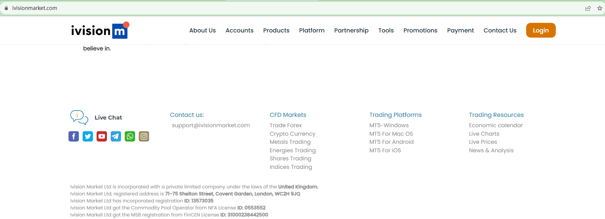Open the MT5 For Android link
This screenshot has width=605, height=219.
[x=391, y=142]
